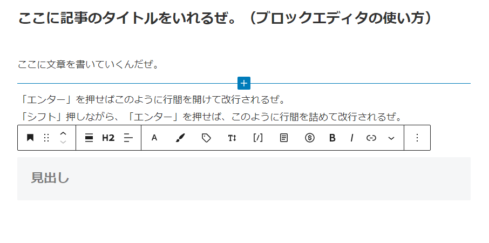Open the H2 heading level selector
Image resolution: width=489 pixels, height=243 pixels.
click(x=108, y=138)
